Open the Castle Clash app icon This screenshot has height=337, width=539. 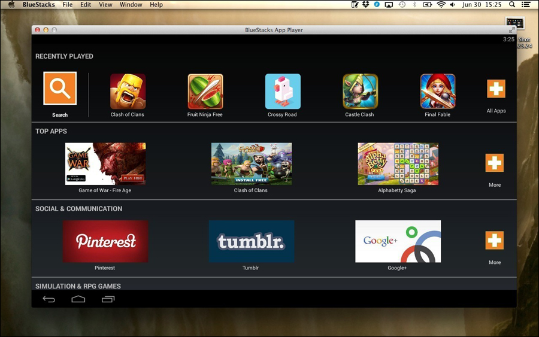click(360, 92)
